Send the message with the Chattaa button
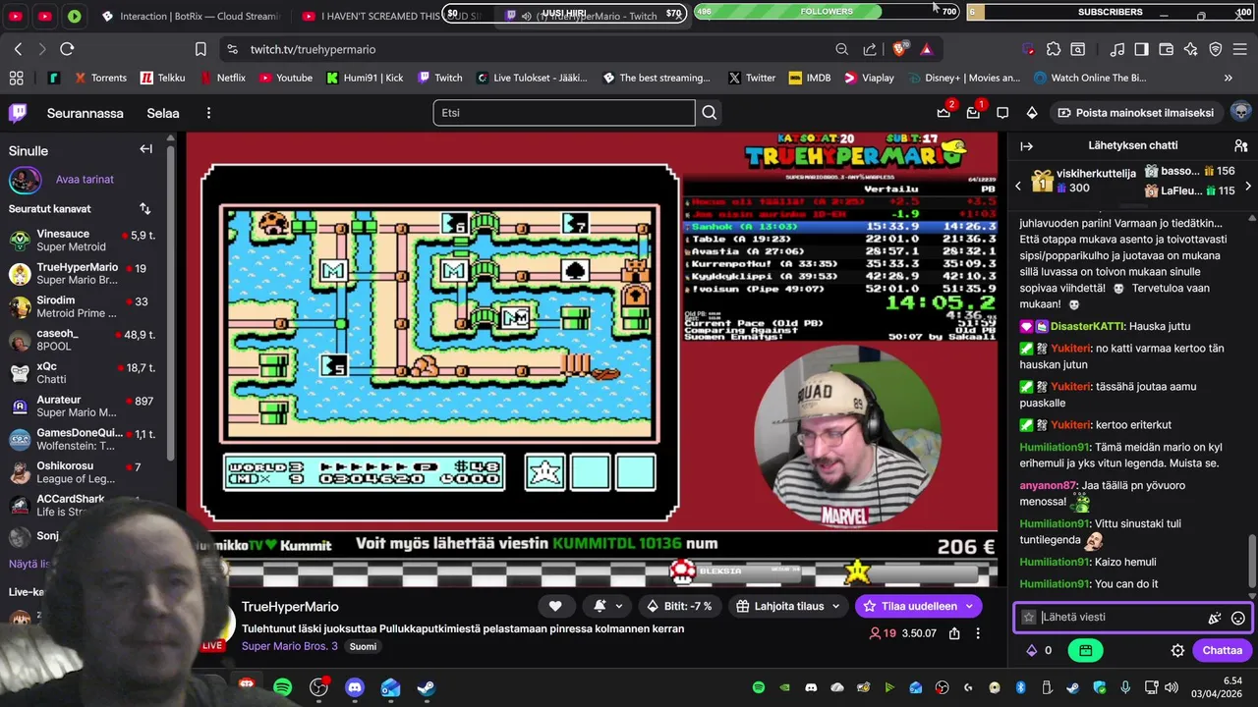The image size is (1258, 707). (x=1222, y=650)
